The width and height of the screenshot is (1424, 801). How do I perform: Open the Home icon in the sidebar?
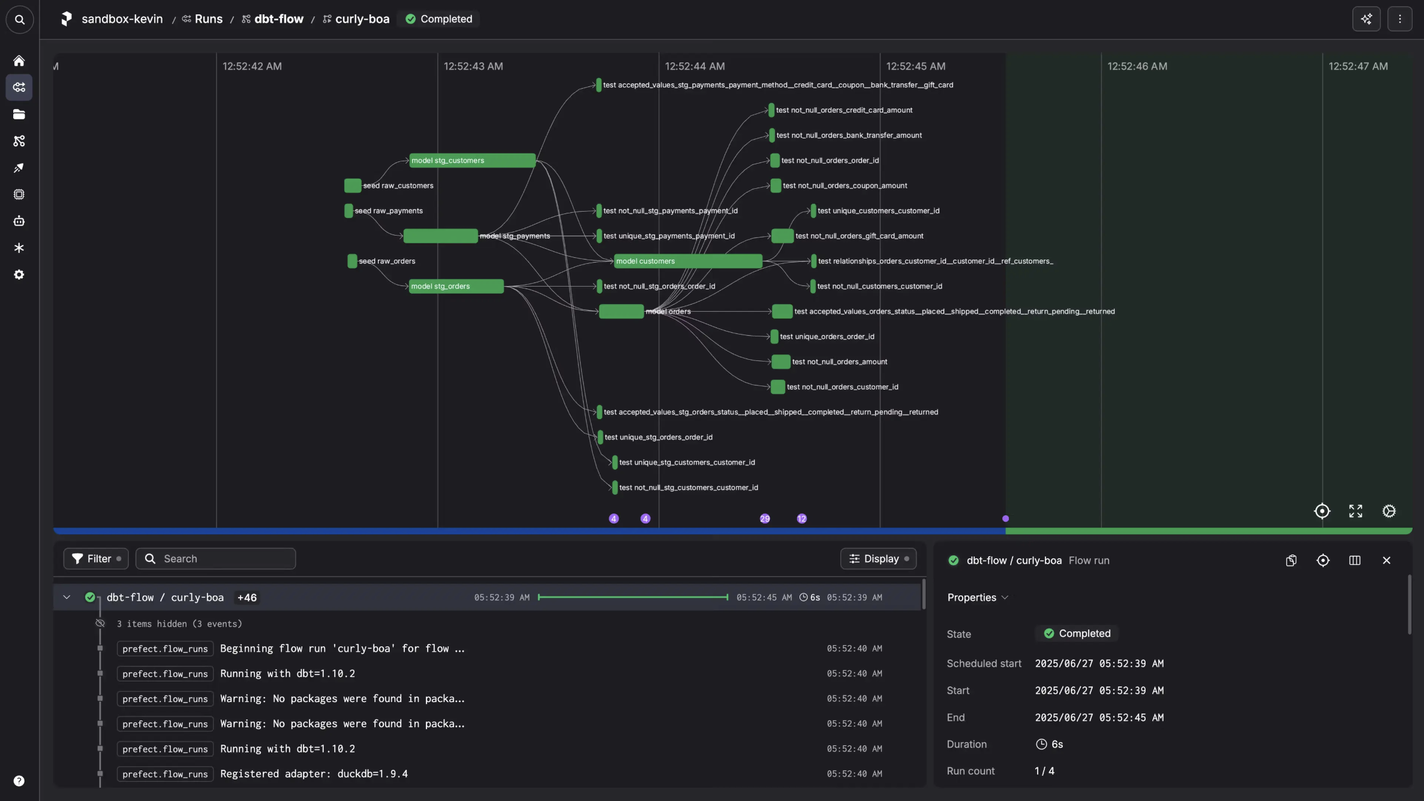pos(19,61)
